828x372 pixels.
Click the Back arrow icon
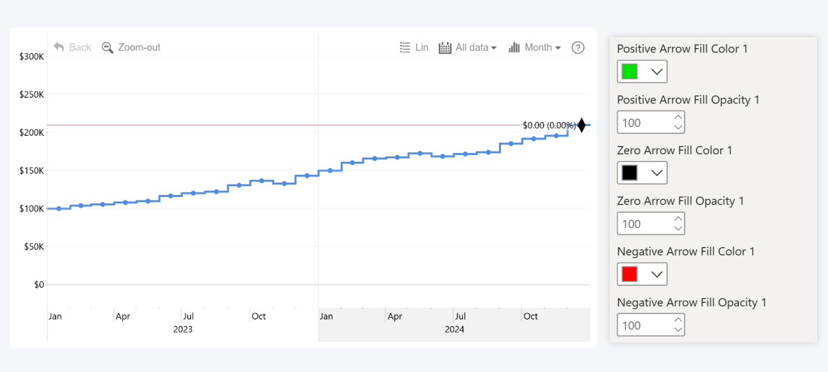click(59, 47)
